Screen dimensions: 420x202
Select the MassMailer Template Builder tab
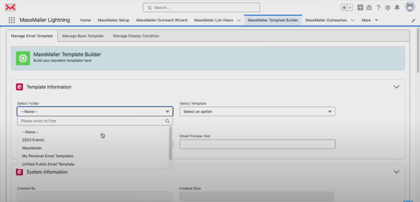point(273,20)
